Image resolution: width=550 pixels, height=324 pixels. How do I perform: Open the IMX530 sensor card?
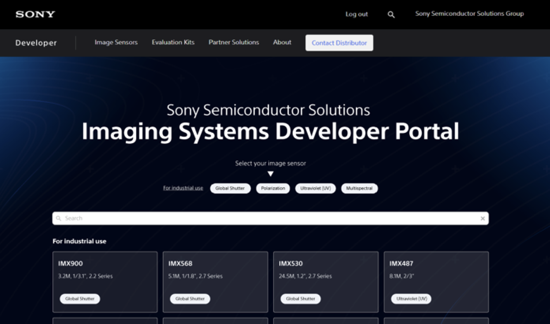[326, 282]
